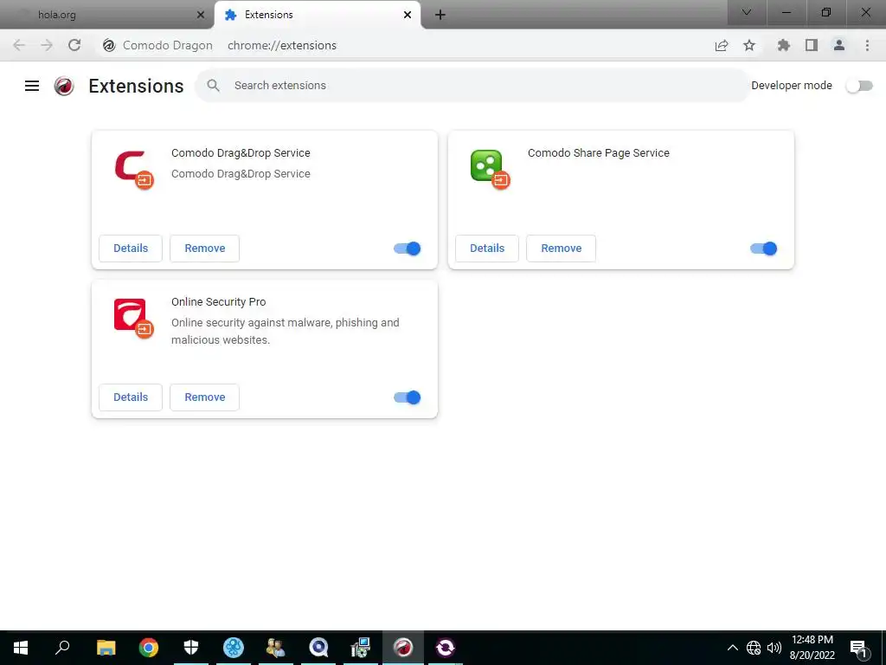The height and width of the screenshot is (665, 886).
Task: Close the Extensions tab
Action: click(408, 15)
